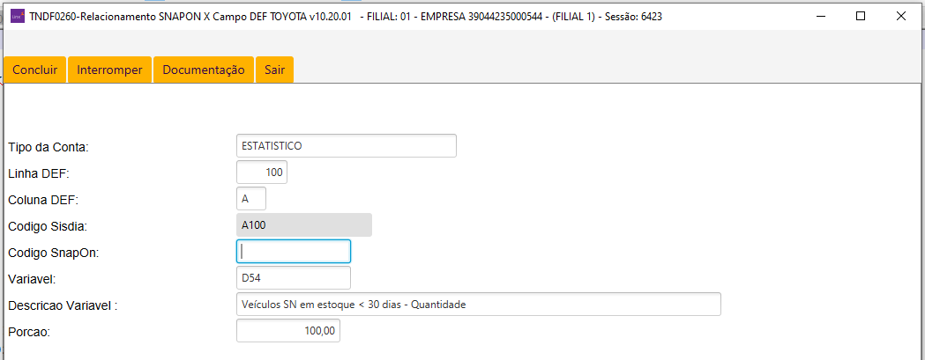
Task: Select the Descricao Variavel text field
Action: [x=479, y=305]
